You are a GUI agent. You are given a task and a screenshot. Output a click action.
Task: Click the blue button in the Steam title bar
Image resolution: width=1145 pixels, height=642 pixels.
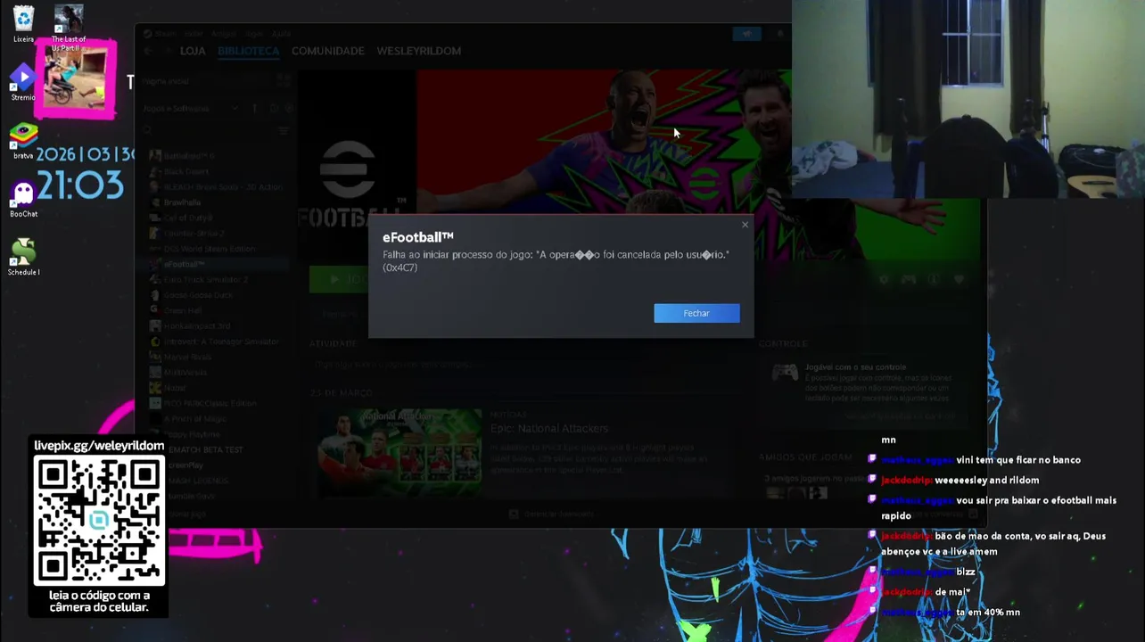click(746, 34)
